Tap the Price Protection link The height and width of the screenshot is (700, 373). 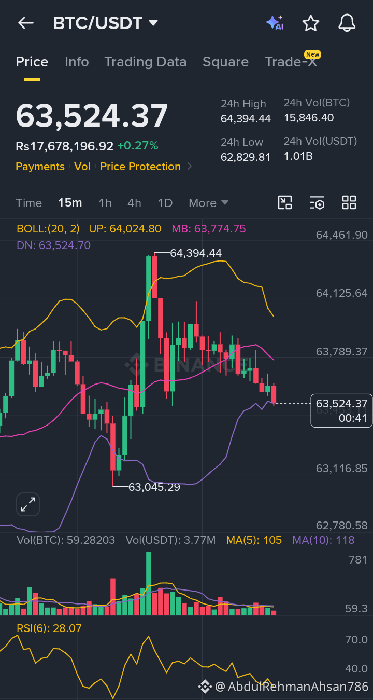[x=140, y=167]
